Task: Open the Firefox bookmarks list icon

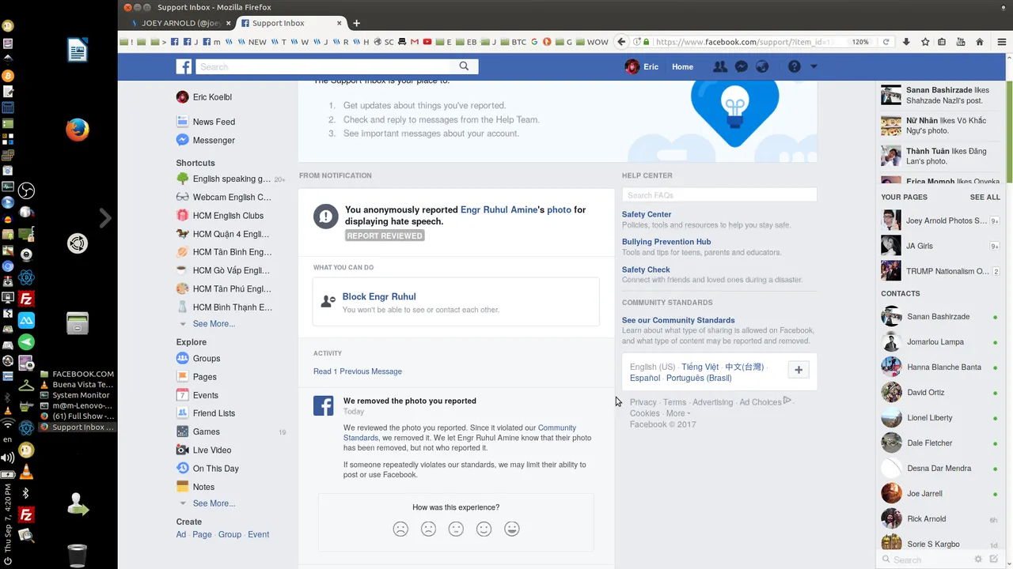Action: point(943,42)
